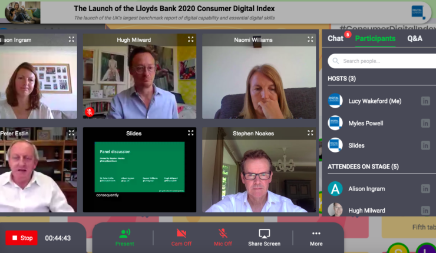Click Lucy Wakeford's host avatar
Image resolution: width=436 pixels, height=253 pixels.
coord(335,101)
